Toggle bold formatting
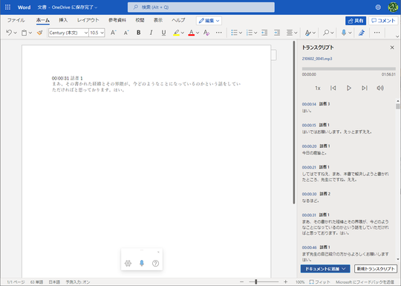 (x=139, y=33)
